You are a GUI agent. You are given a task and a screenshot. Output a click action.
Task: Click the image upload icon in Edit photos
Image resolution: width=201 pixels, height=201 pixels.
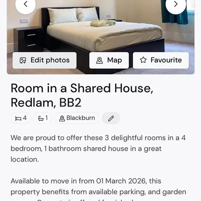click(23, 60)
